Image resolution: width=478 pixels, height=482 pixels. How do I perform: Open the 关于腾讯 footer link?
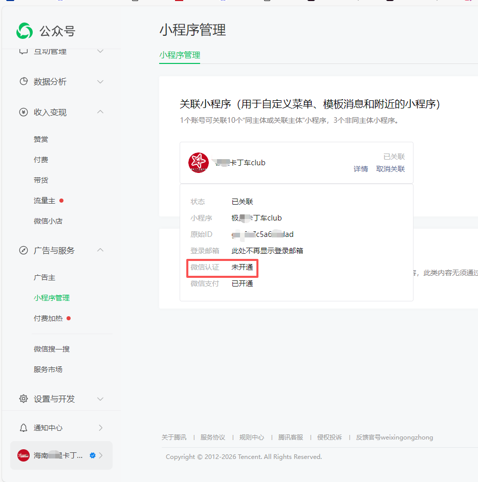point(174,437)
